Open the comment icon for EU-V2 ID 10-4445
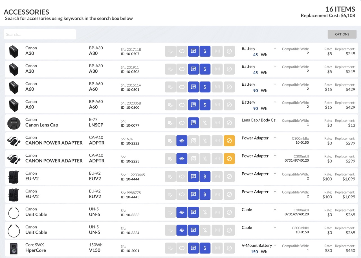This screenshot has width=361, height=258. point(193,194)
